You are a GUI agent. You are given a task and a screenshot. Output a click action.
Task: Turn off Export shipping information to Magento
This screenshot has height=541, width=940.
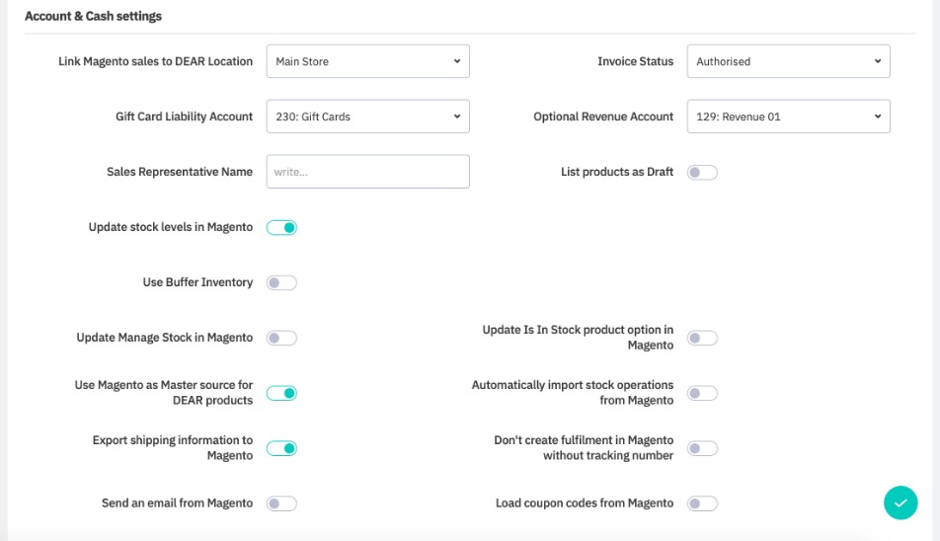[281, 449]
